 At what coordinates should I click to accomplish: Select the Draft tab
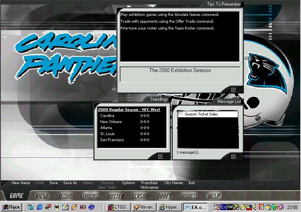coord(164,196)
